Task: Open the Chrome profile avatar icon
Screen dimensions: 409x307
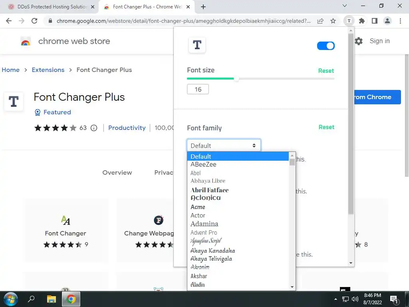Action: (x=387, y=21)
